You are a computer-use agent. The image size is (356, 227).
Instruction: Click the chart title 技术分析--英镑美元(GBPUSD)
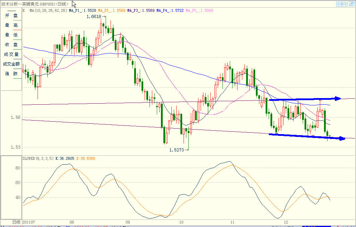coord(29,4)
